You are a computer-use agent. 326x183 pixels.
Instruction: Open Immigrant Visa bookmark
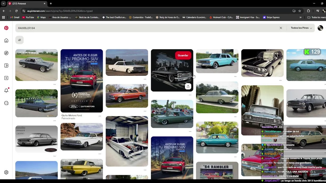point(248,17)
